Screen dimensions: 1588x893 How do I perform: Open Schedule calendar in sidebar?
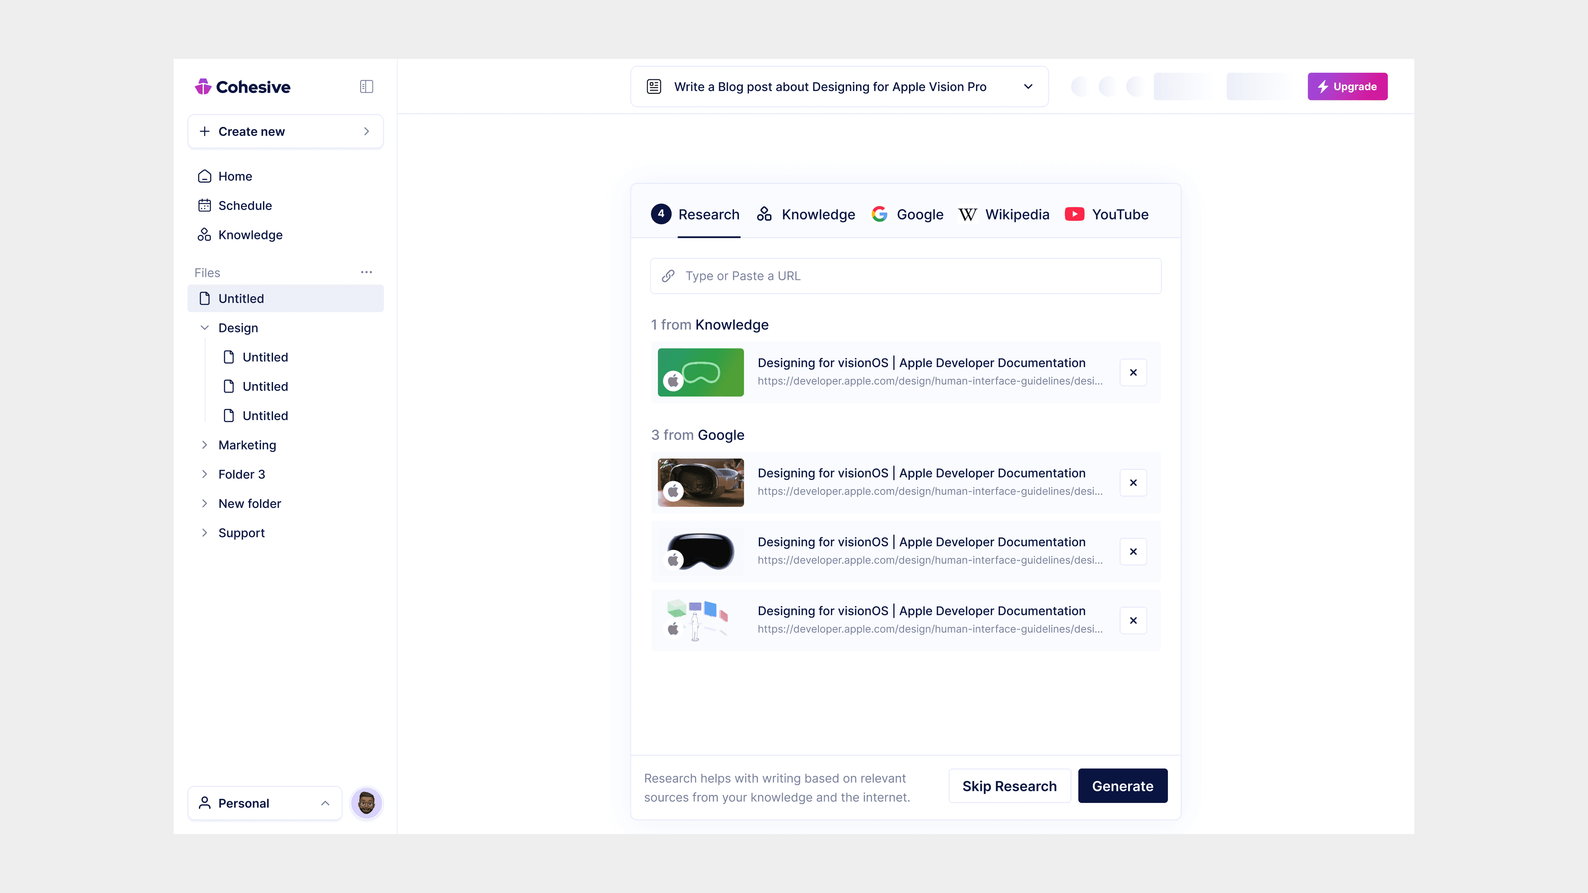point(244,206)
